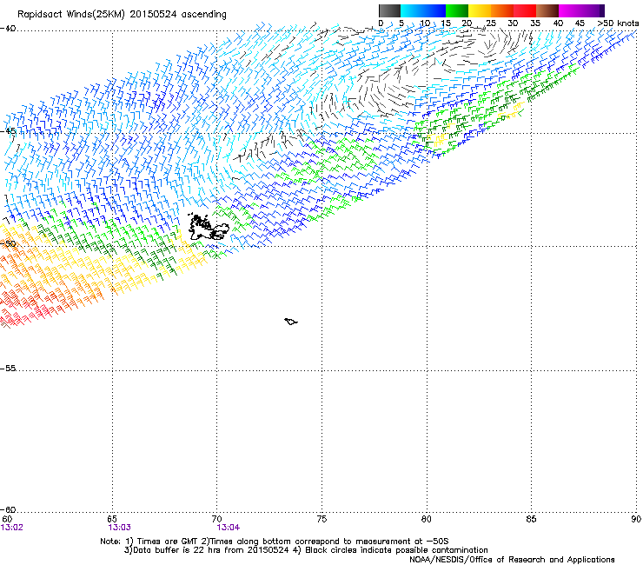The width and height of the screenshot is (643, 565).
Task: Click the 'NOAA/NESDIS/Office of Research and Applications' credit
Action: (x=512, y=560)
